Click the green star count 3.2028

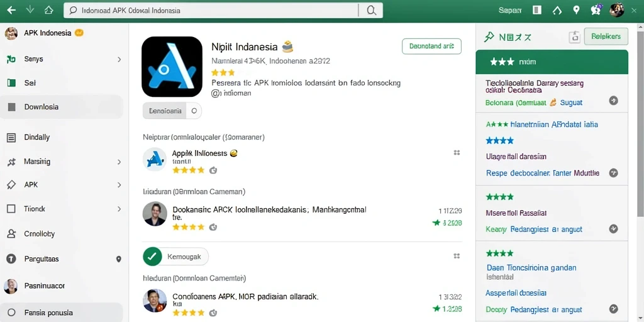pos(447,223)
